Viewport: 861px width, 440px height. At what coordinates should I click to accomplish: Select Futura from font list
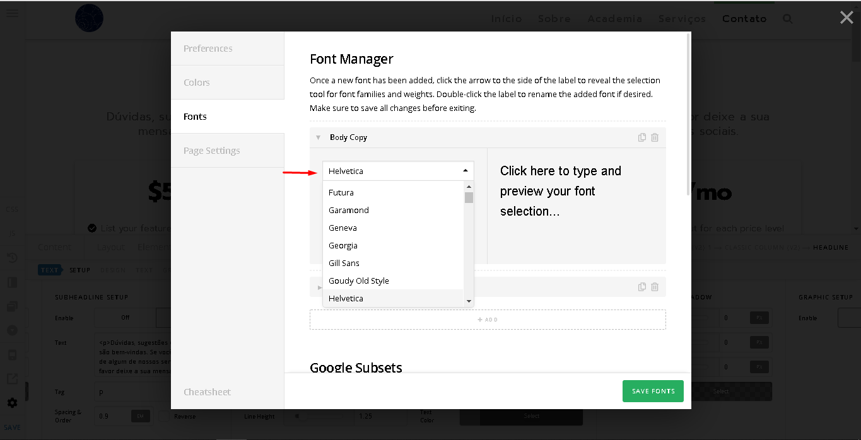[x=393, y=192]
